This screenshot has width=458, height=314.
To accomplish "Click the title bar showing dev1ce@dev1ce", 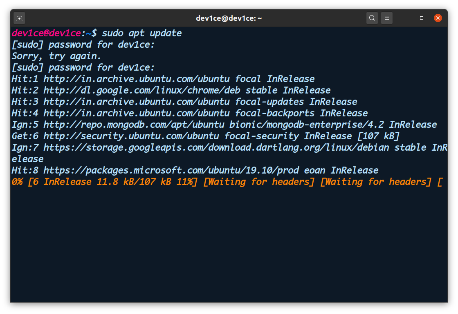I will [x=229, y=18].
